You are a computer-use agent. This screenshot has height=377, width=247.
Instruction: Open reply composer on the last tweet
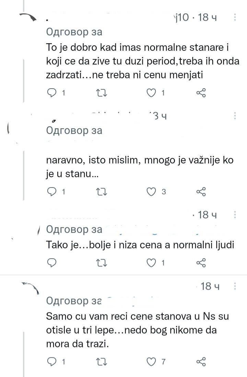[52, 361]
